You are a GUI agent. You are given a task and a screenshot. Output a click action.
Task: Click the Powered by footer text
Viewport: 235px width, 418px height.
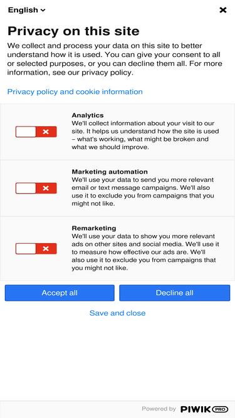point(159,409)
